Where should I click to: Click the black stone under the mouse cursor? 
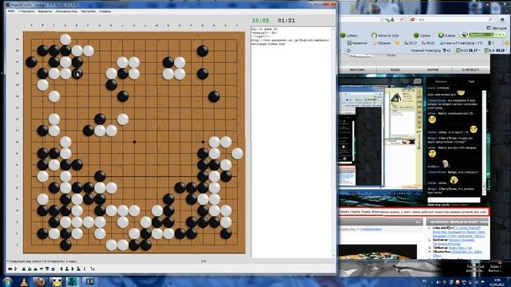(x=77, y=74)
